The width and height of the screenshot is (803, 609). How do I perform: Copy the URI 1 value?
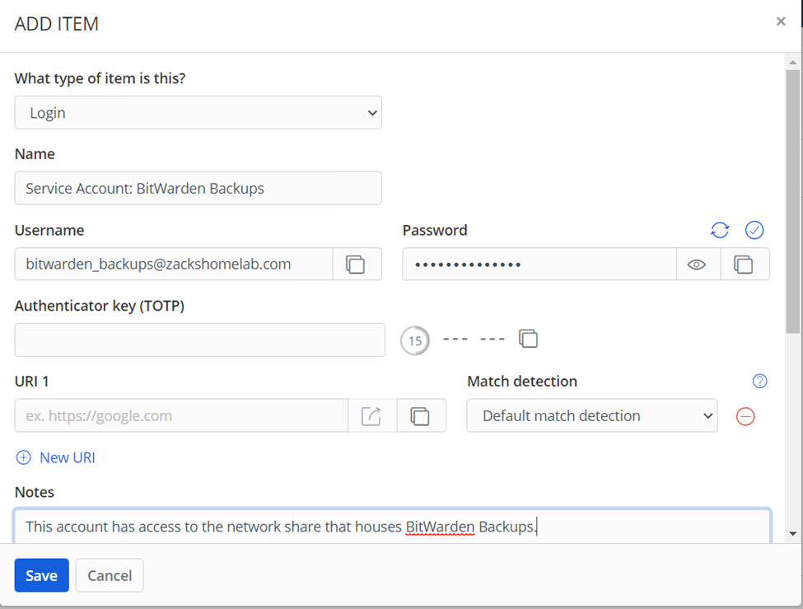click(420, 416)
